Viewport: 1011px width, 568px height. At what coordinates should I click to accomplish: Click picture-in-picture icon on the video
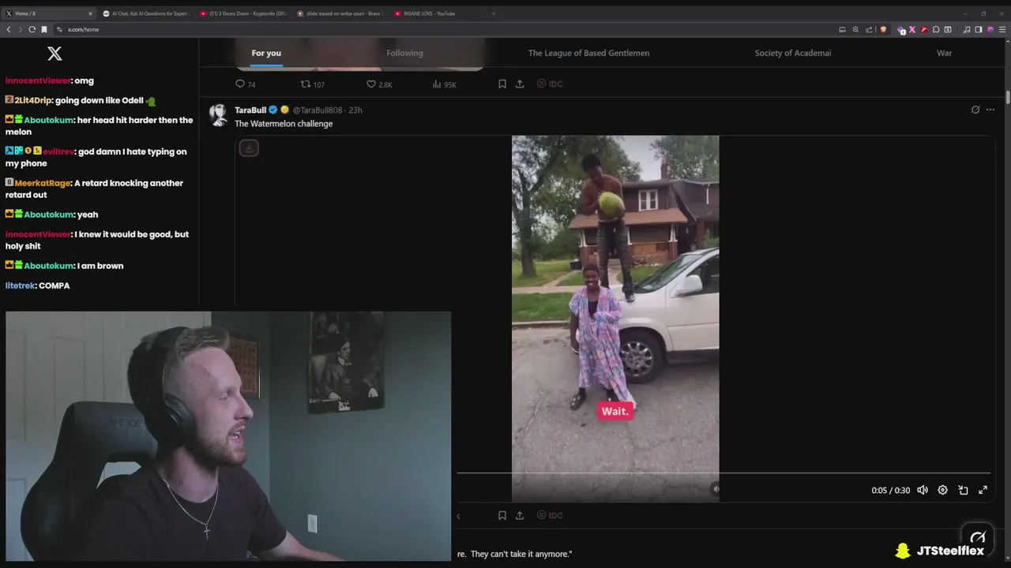point(963,490)
